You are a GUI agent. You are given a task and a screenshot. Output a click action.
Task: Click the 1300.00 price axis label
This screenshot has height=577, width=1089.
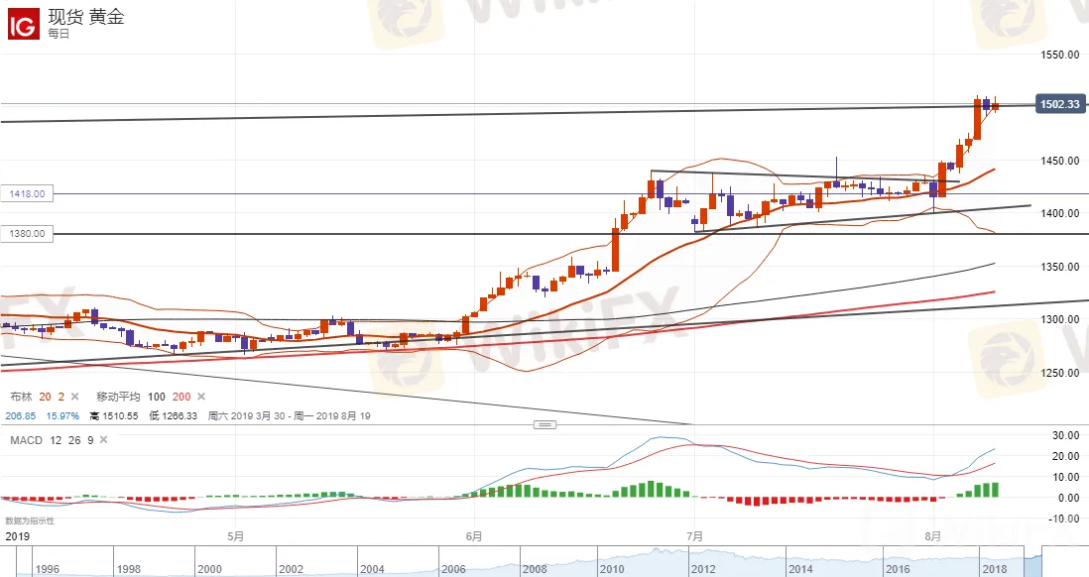pyautogui.click(x=1060, y=319)
